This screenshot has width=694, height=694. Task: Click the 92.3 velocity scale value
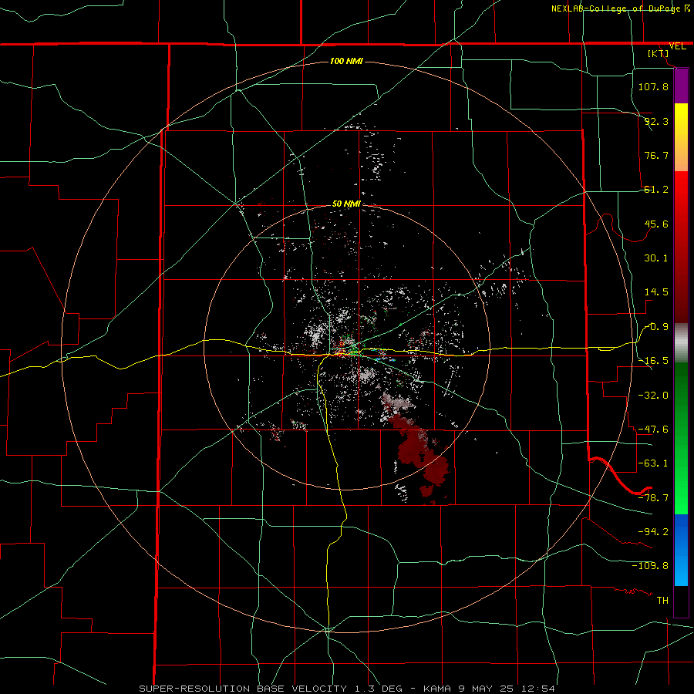coord(656,121)
